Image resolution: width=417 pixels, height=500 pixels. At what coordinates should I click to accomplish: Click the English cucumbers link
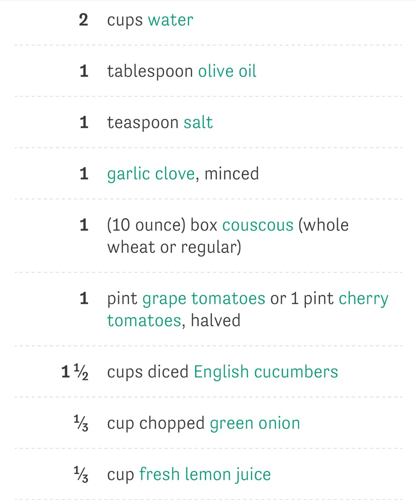click(x=265, y=372)
